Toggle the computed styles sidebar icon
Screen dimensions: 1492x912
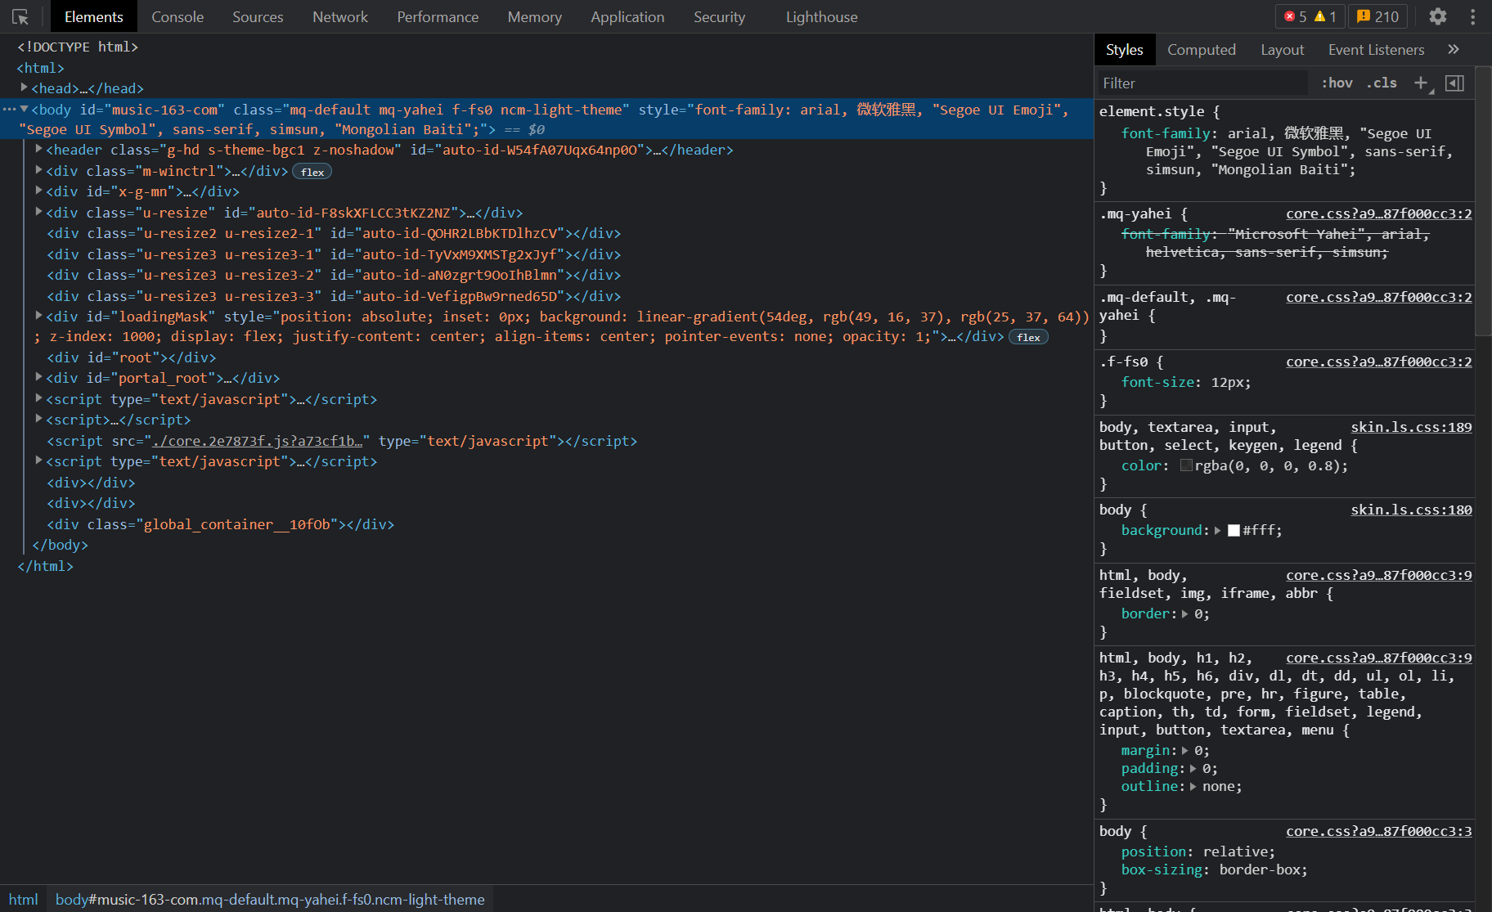[x=1454, y=83]
